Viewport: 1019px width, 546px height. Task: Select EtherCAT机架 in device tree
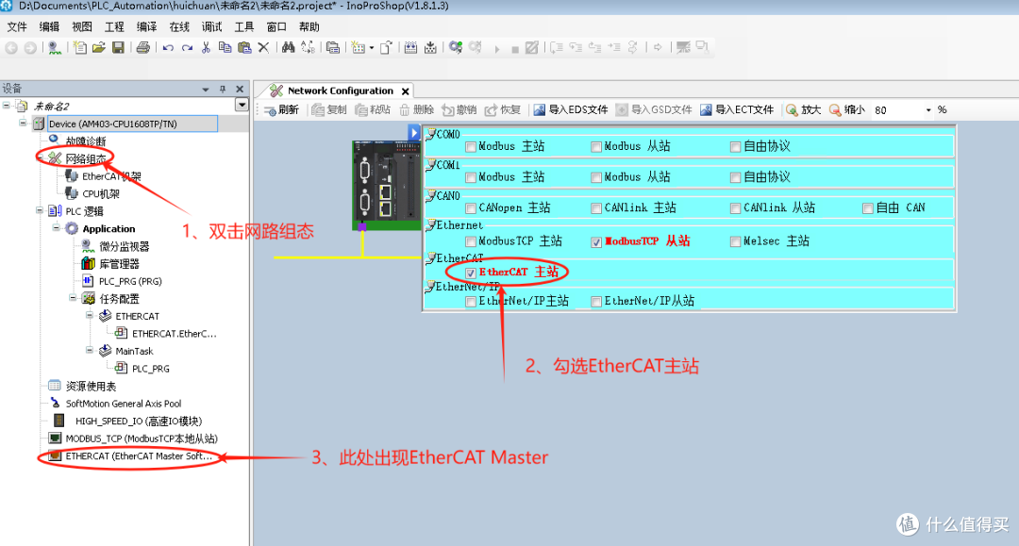(x=111, y=176)
